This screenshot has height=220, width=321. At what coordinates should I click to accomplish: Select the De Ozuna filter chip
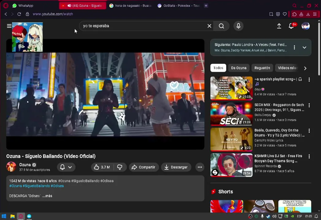pyautogui.click(x=239, y=68)
